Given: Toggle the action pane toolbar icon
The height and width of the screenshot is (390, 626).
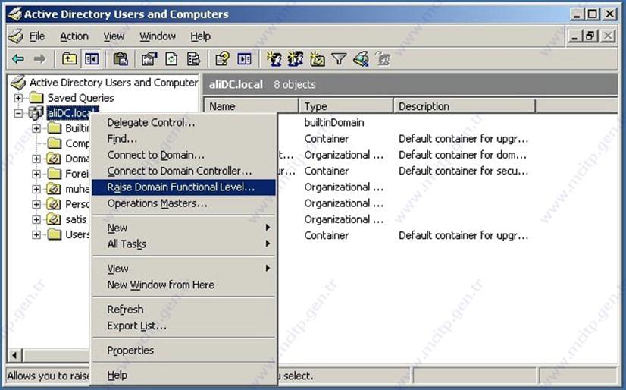Looking at the screenshot, I should [244, 59].
